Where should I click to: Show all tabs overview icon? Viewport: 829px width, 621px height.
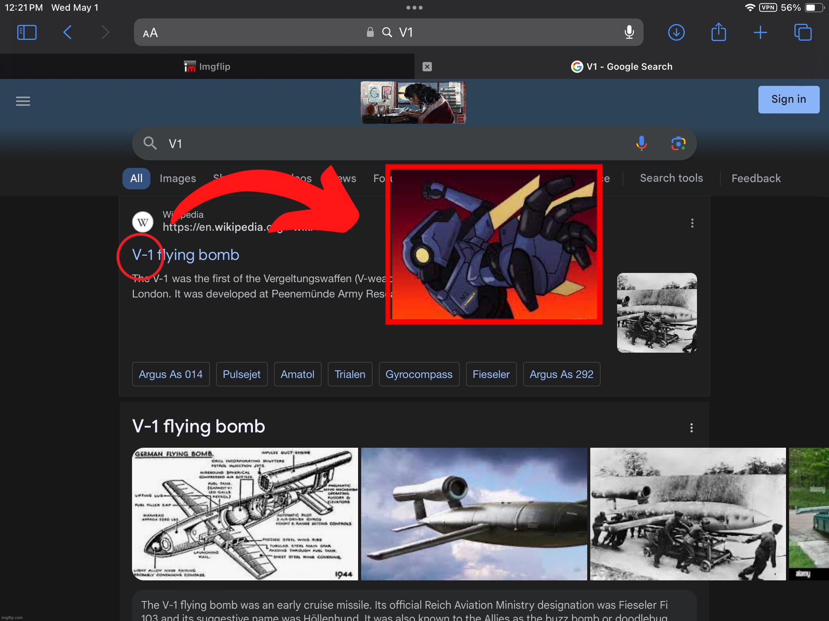tap(803, 32)
